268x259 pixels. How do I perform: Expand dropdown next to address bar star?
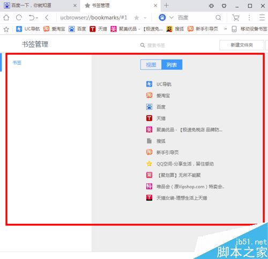click(145, 18)
